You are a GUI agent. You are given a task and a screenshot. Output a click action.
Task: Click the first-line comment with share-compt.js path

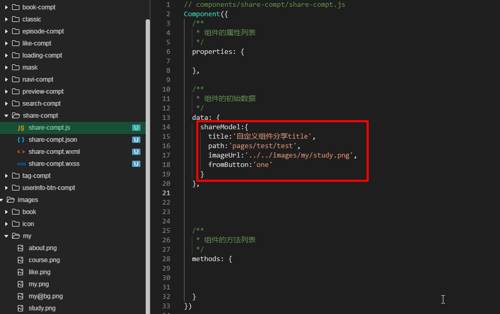(x=265, y=5)
